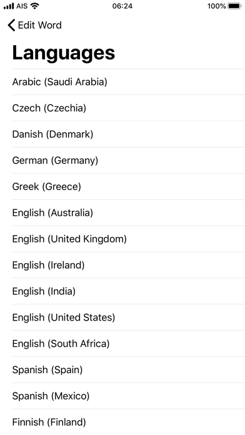
Task: Tap the Wi-Fi status icon
Action: tap(34, 6)
